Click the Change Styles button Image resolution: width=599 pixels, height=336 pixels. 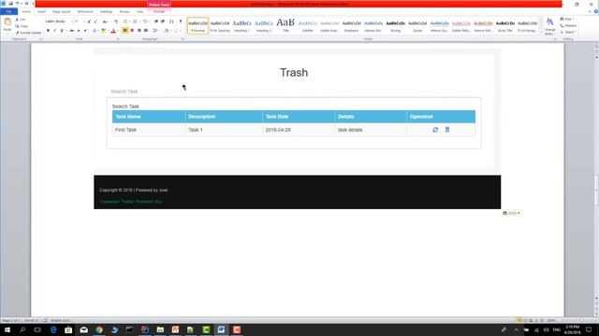[x=549, y=26]
